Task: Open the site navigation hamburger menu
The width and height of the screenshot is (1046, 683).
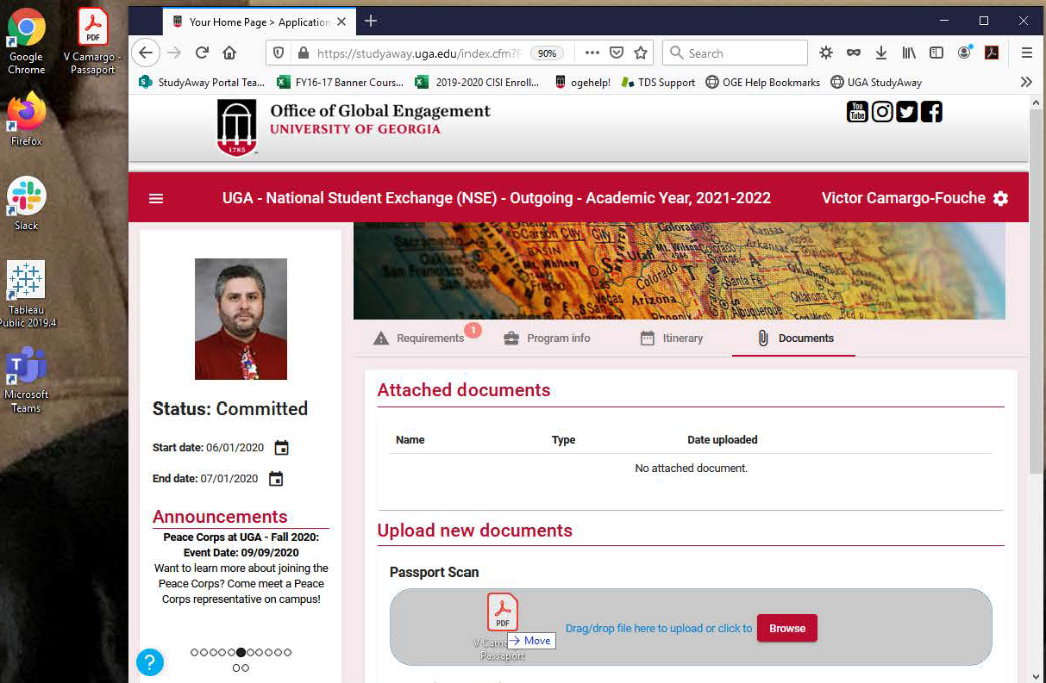Action: coord(156,198)
